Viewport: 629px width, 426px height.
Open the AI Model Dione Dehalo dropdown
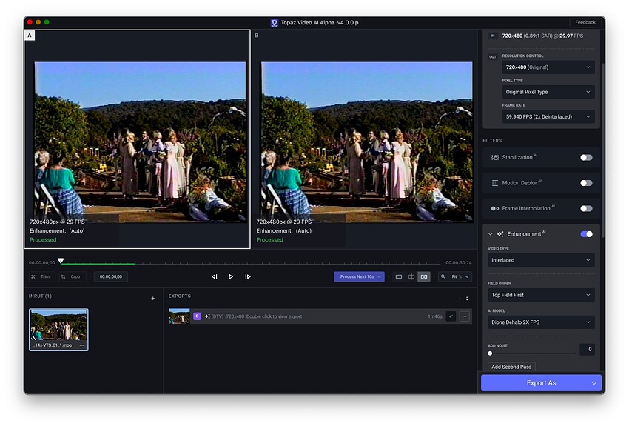point(541,322)
